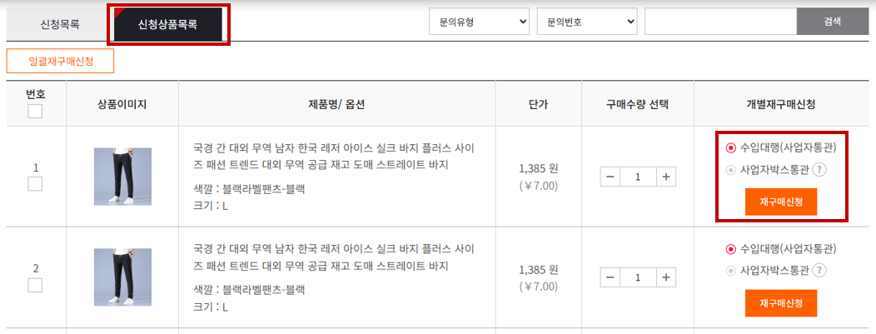Select the 신청상품목록 tab
876x334 pixels.
click(167, 25)
